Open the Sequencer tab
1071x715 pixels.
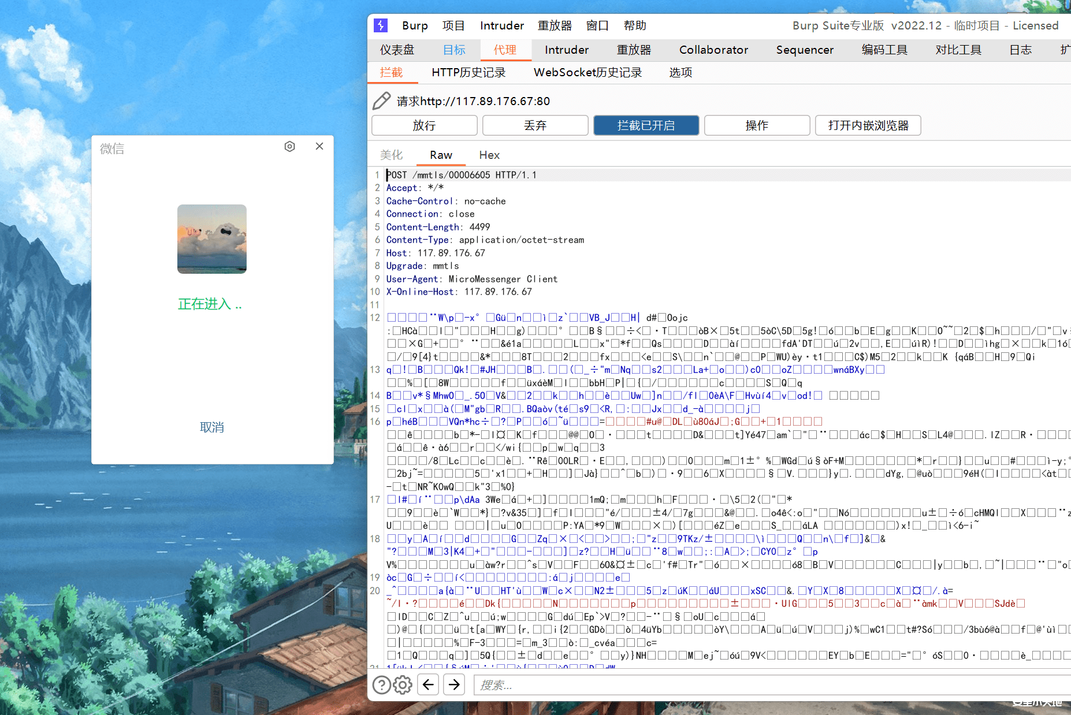[x=805, y=50]
